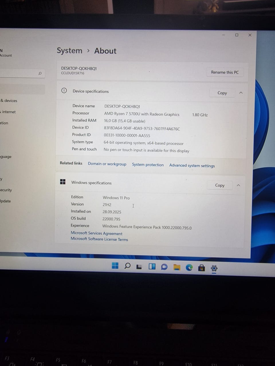Open Microsoft Store from taskbar
The width and height of the screenshot is (275, 366).
202,268
